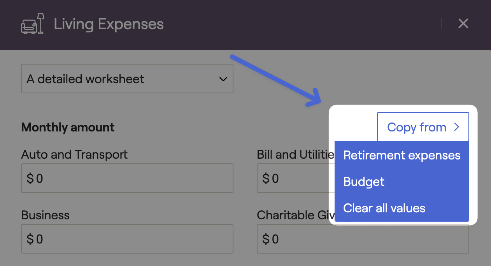The width and height of the screenshot is (491, 266).
Task: Select the Charitable Giving amount field
Action: (x=363, y=239)
